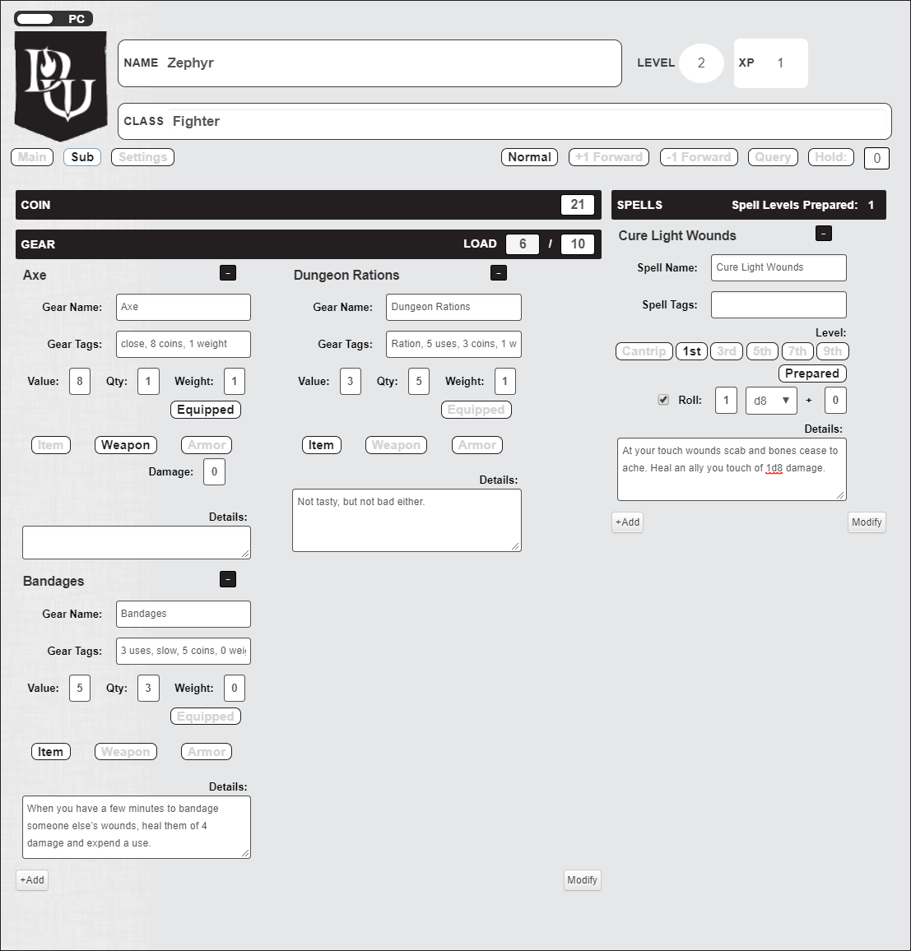Screen dimensions: 911x951
Task: Open the d8 dice dropdown
Action: (771, 401)
